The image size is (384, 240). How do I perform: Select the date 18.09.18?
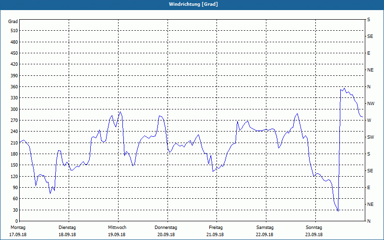[x=67, y=235]
